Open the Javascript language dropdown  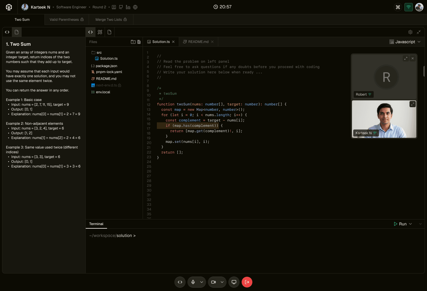click(405, 42)
